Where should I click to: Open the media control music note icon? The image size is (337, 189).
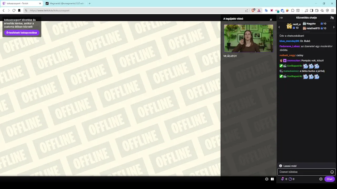[306, 10]
